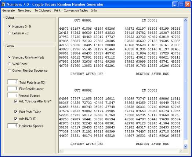
Task: Click the horizontal scrollbar left arrow
Action: click(61, 151)
